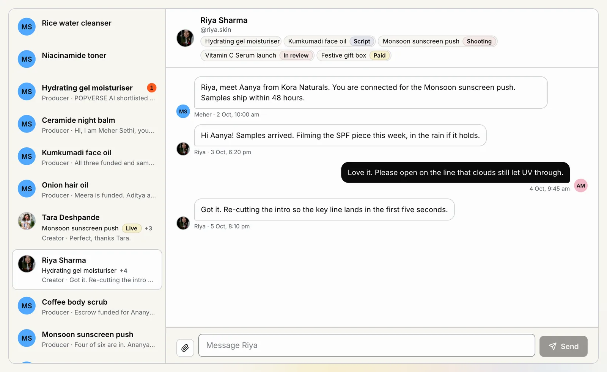Click the MS avatar beside Onion hair oil
This screenshot has width=607, height=372.
click(27, 189)
